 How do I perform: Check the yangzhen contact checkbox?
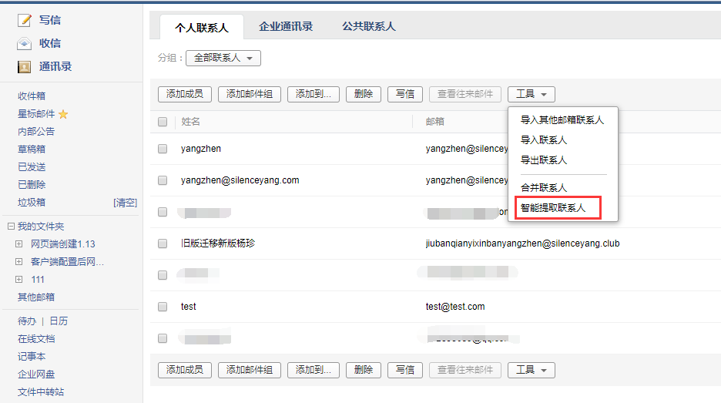(x=163, y=149)
